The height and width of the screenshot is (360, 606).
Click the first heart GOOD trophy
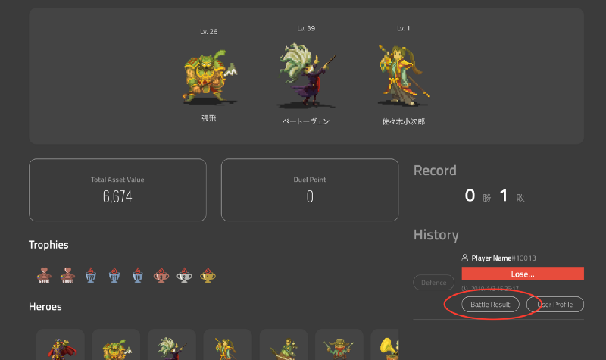coord(44,275)
